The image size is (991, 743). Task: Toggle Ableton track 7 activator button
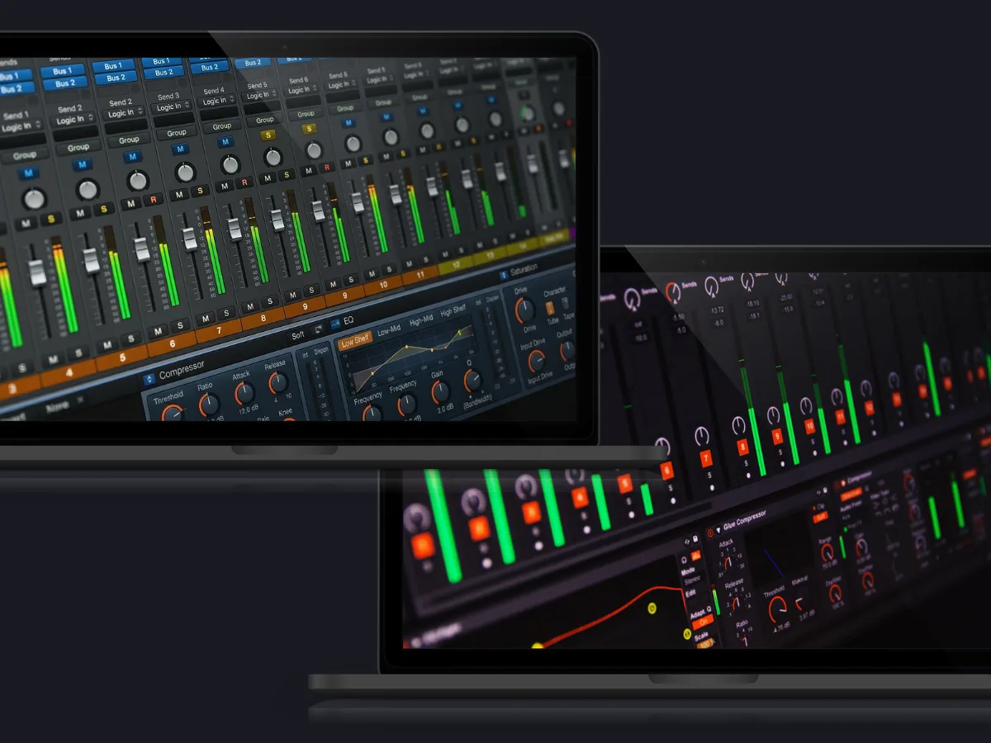coord(705,459)
